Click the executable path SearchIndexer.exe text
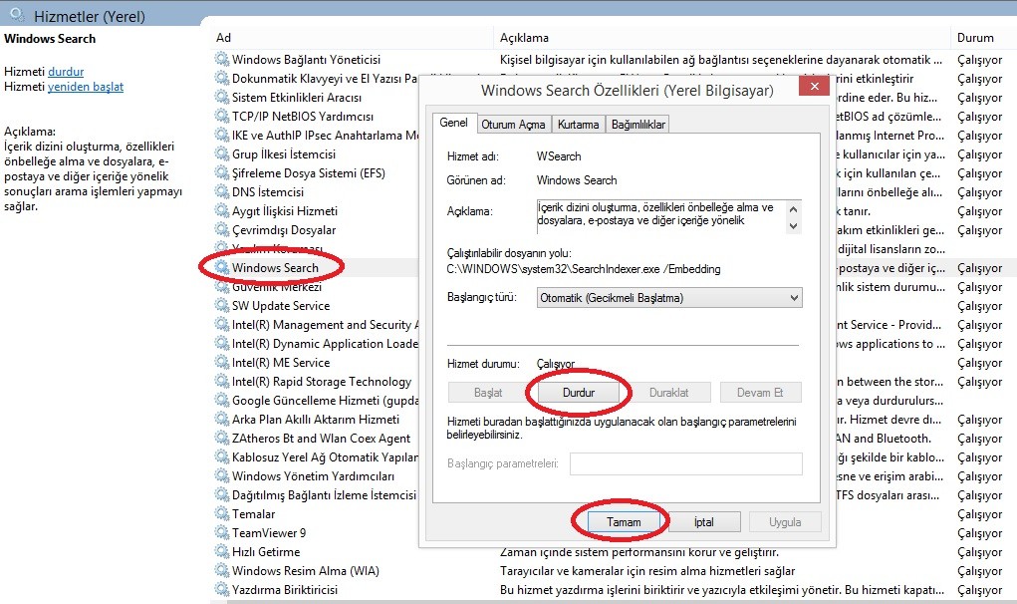 [583, 268]
